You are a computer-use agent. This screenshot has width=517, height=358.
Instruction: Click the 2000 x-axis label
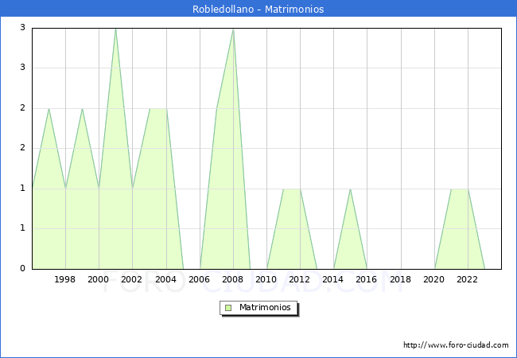99,279
